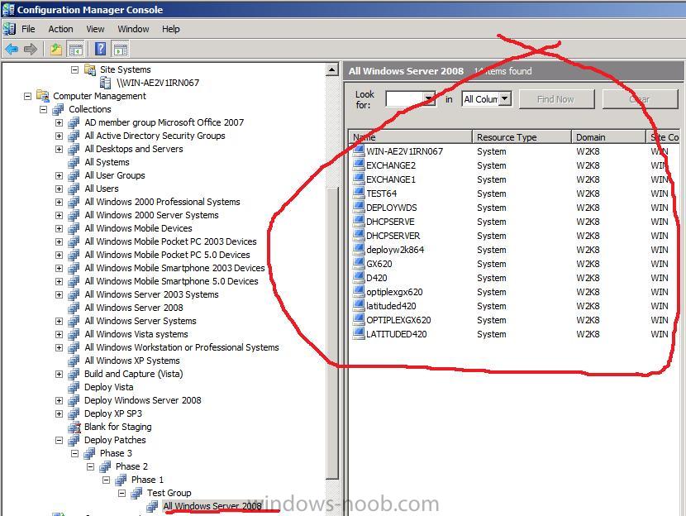Click the Back arrow toolbar icon
This screenshot has height=516, width=686.
tap(12, 49)
